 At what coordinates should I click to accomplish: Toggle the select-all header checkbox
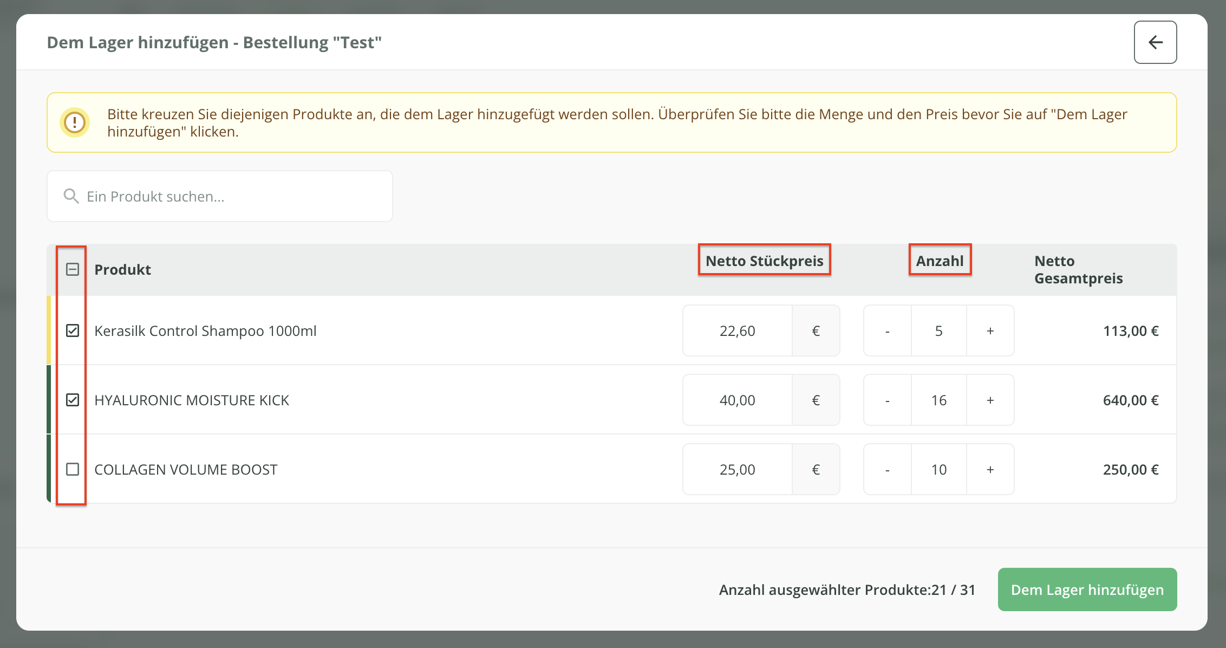(x=73, y=269)
